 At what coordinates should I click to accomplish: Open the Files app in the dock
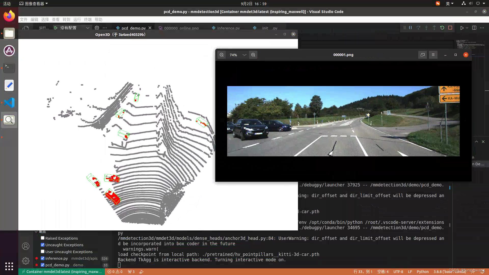9,33
